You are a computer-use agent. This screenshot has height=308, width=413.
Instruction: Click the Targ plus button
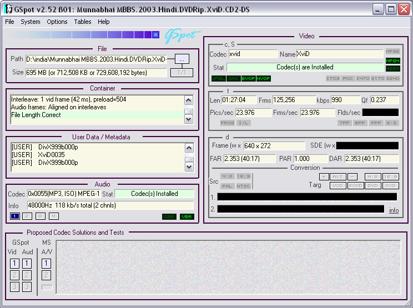tap(324, 176)
